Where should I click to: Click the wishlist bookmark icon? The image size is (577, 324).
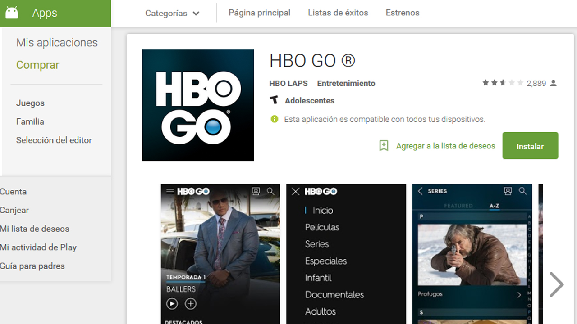[x=384, y=146]
